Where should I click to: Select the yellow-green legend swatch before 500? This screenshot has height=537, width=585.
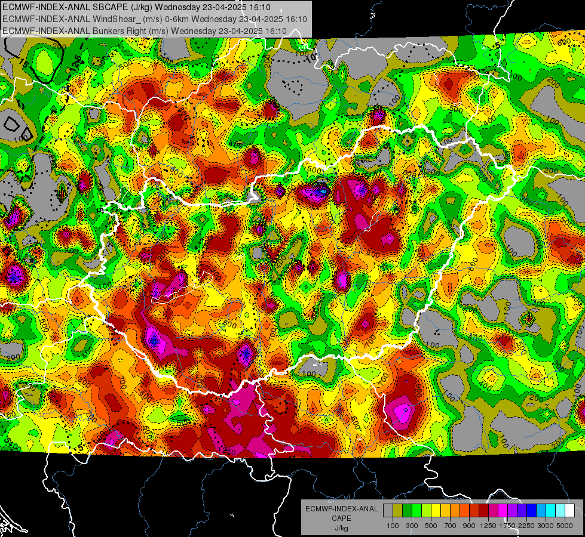pos(426,511)
